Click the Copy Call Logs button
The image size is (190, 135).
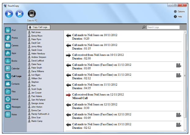click(39, 27)
